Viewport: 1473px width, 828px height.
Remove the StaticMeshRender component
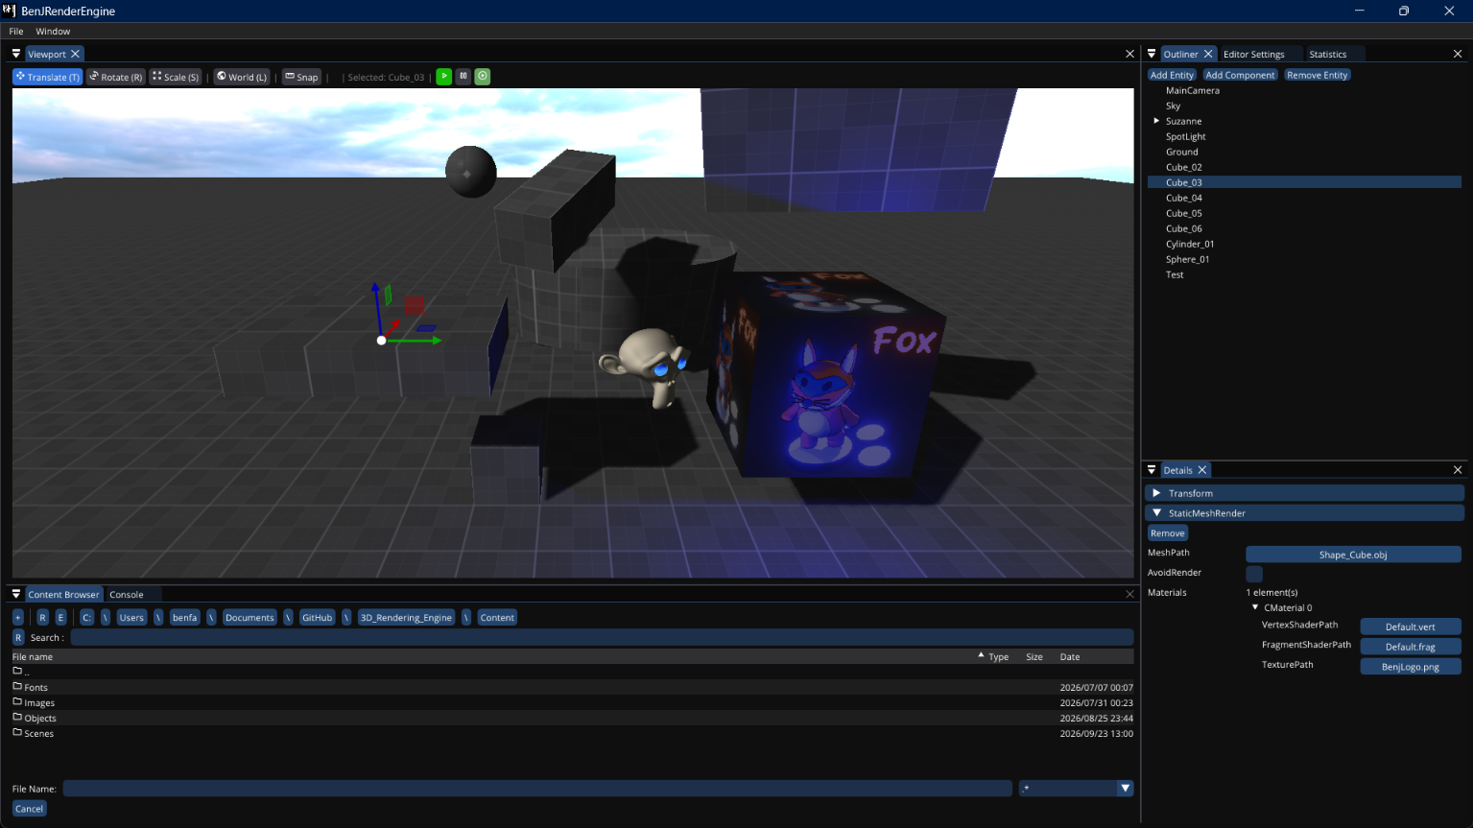point(1168,533)
